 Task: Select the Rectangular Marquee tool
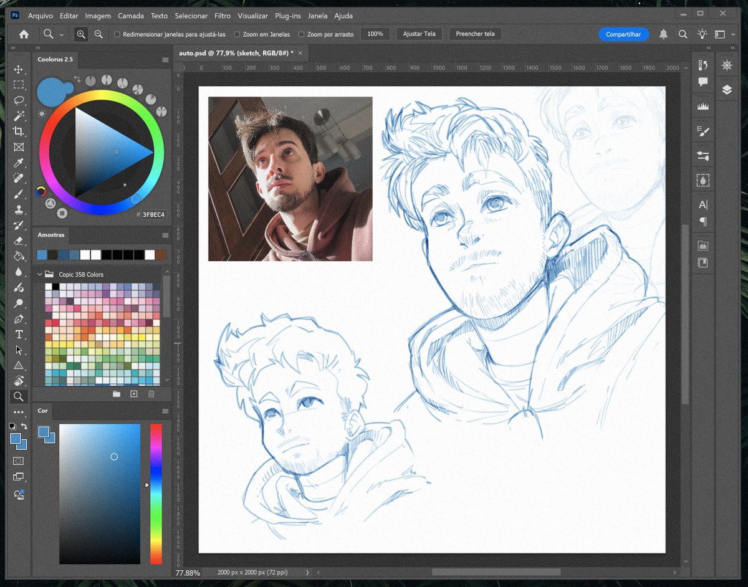point(19,85)
